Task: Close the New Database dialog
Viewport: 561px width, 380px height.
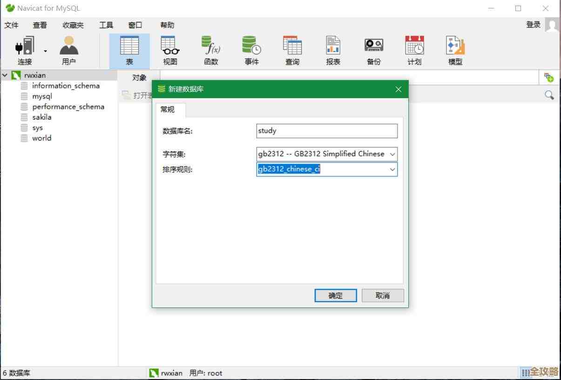Action: (399, 89)
